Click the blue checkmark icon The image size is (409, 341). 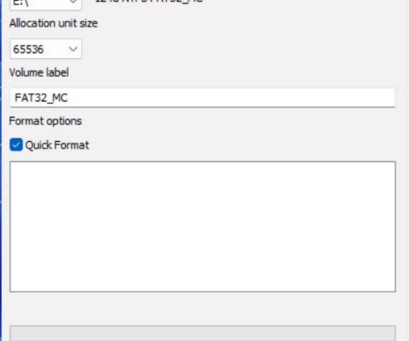[x=16, y=145]
